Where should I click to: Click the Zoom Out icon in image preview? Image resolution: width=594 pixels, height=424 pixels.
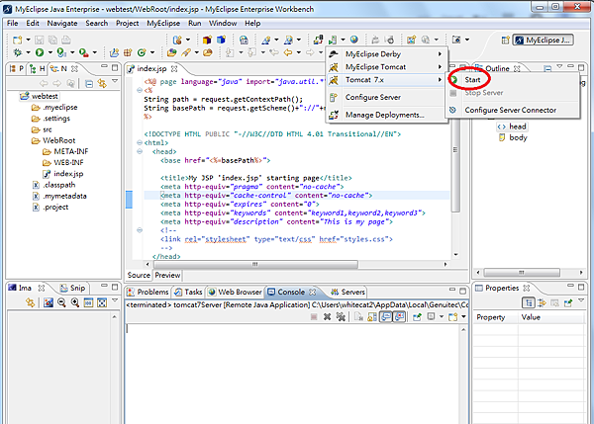[61, 302]
